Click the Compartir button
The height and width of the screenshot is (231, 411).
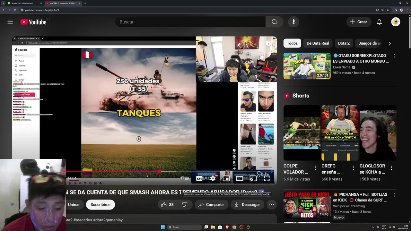[211, 205]
